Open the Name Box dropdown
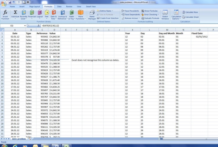The image size is (218, 147). coord(26,25)
